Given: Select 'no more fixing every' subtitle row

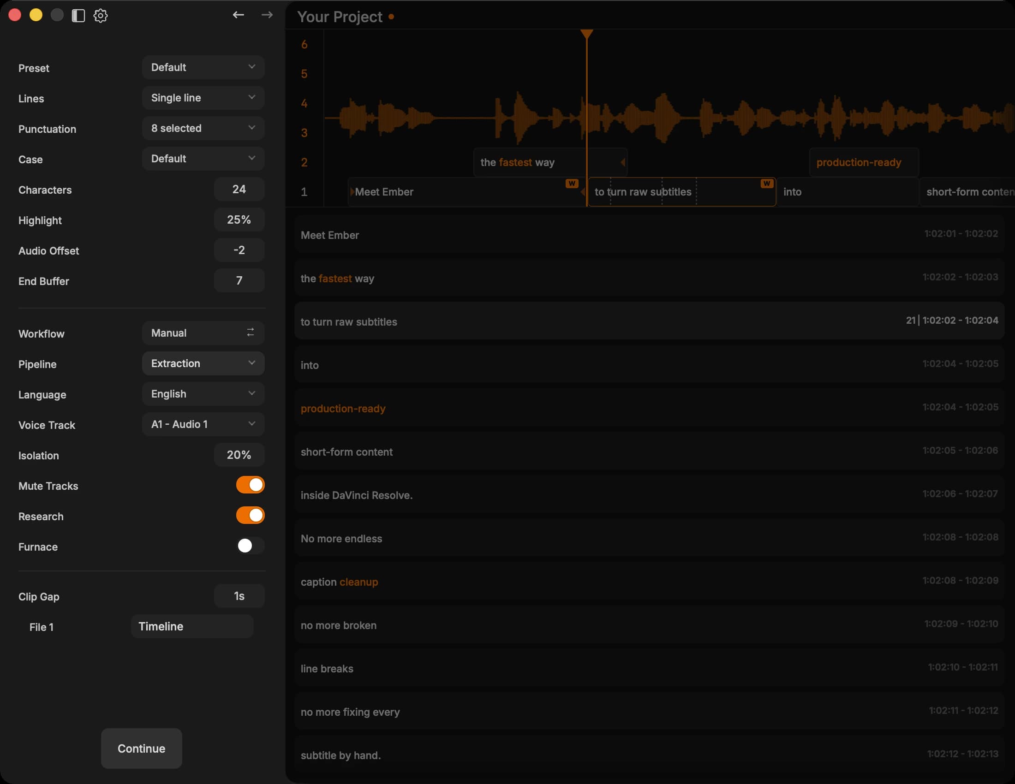Looking at the screenshot, I should tap(649, 711).
